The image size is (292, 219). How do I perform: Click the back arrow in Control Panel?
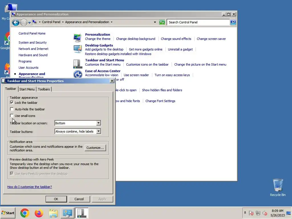(x=16, y=23)
